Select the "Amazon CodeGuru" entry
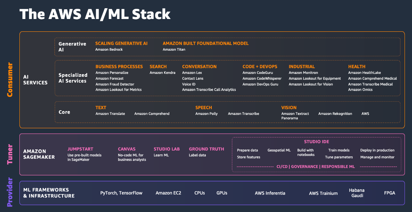 (257, 73)
